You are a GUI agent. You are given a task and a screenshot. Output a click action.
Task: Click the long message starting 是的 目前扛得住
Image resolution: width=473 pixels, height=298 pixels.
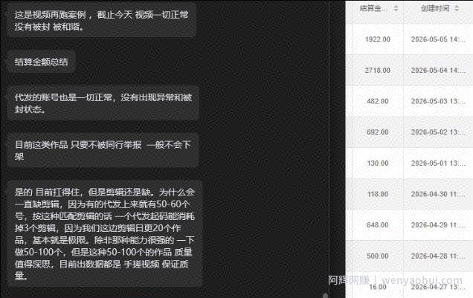click(104, 234)
